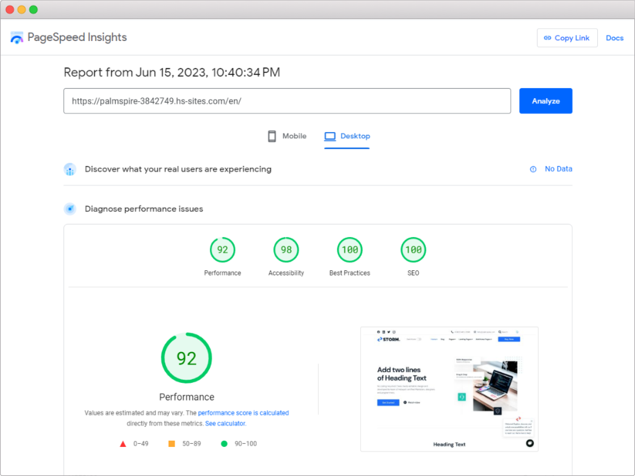Viewport: 635px width, 476px height.
Task: Click inside the URL input field
Action: (x=287, y=101)
